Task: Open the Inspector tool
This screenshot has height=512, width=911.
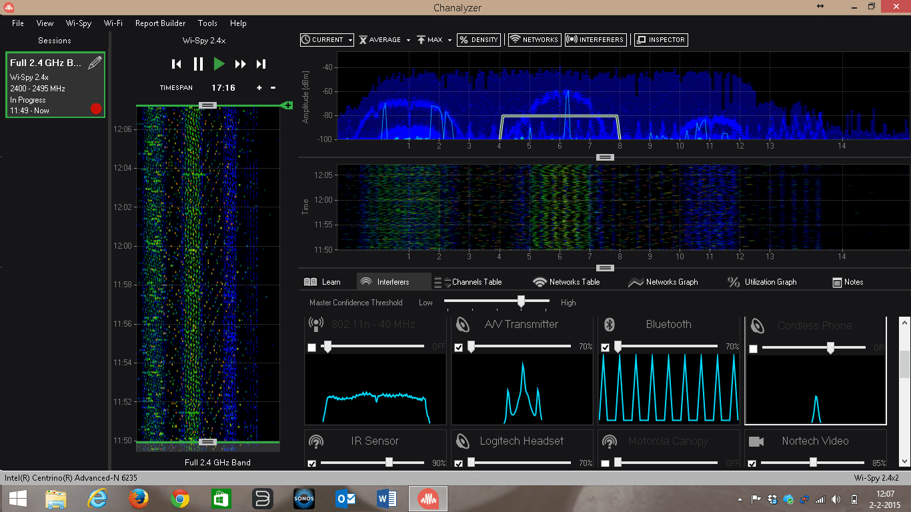Action: click(661, 40)
